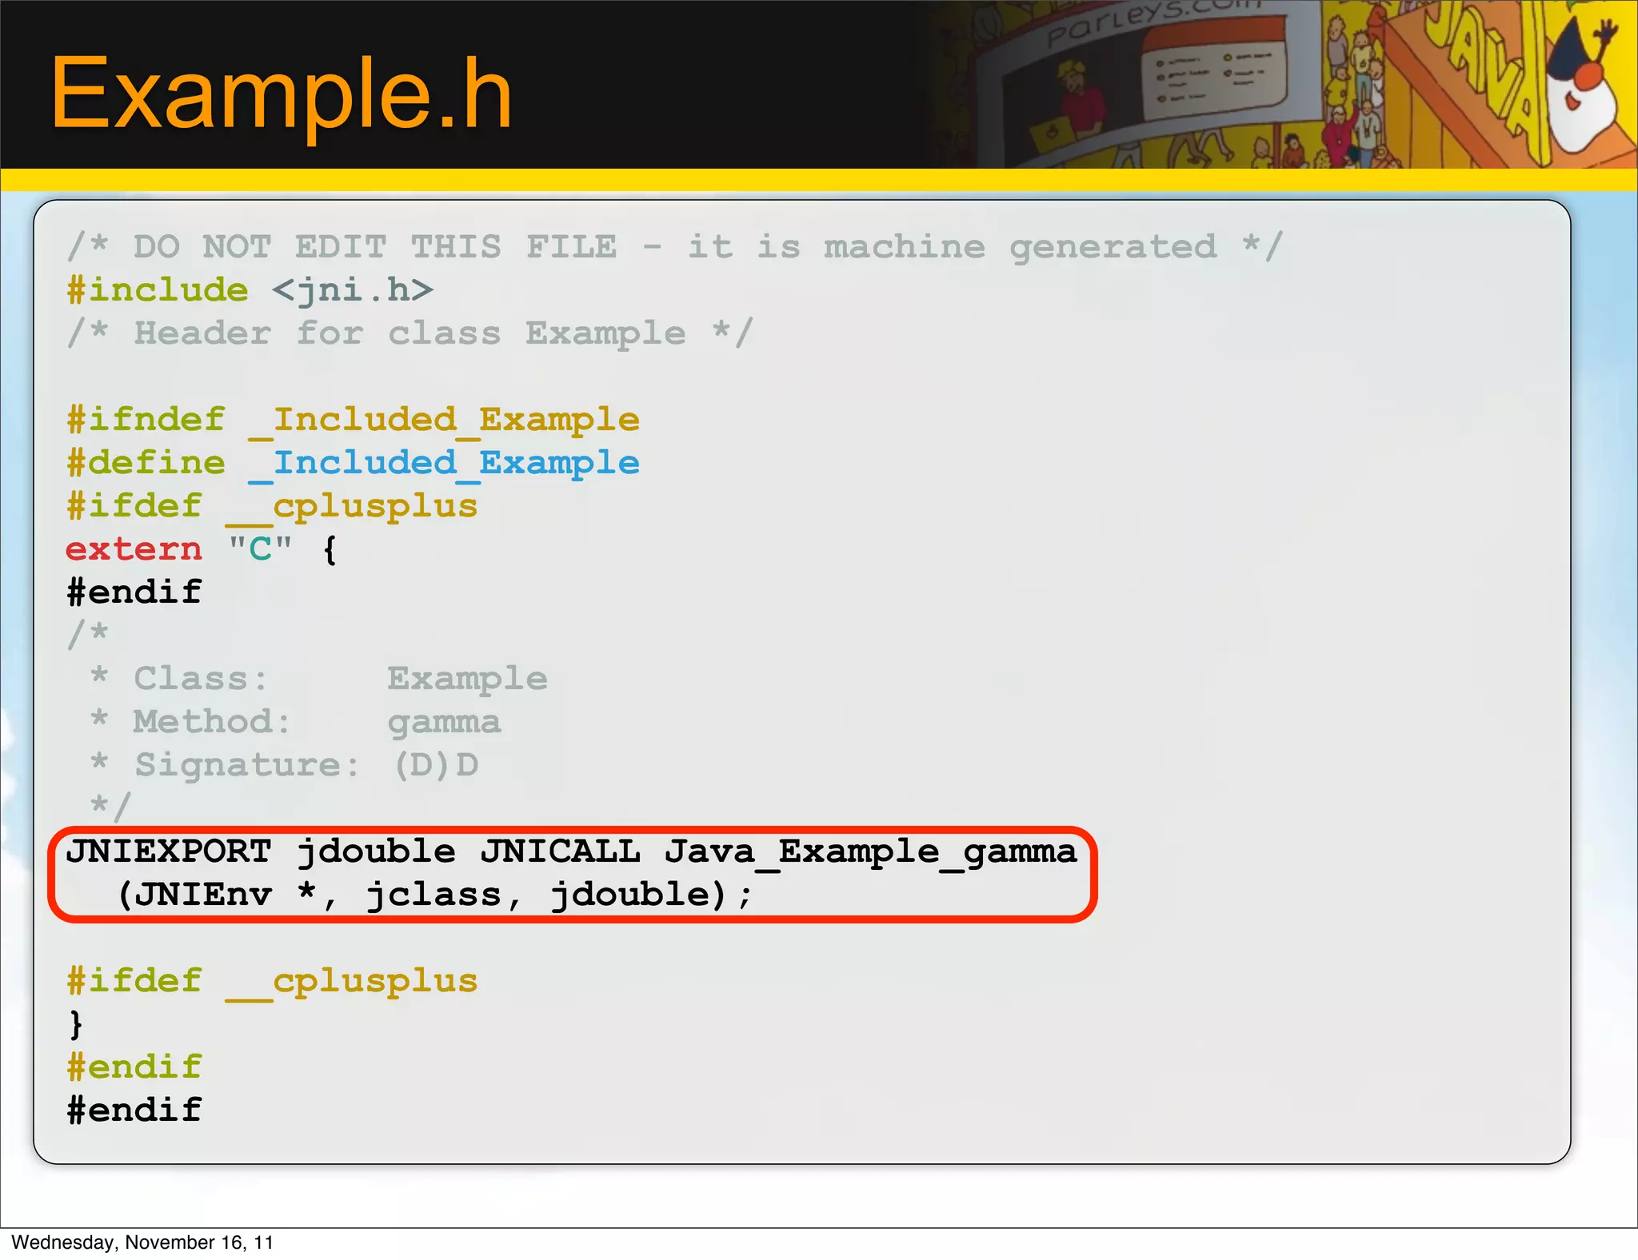This screenshot has width=1638, height=1260.
Task: Click the #ifndef directive keyword
Action: pyautogui.click(x=146, y=420)
